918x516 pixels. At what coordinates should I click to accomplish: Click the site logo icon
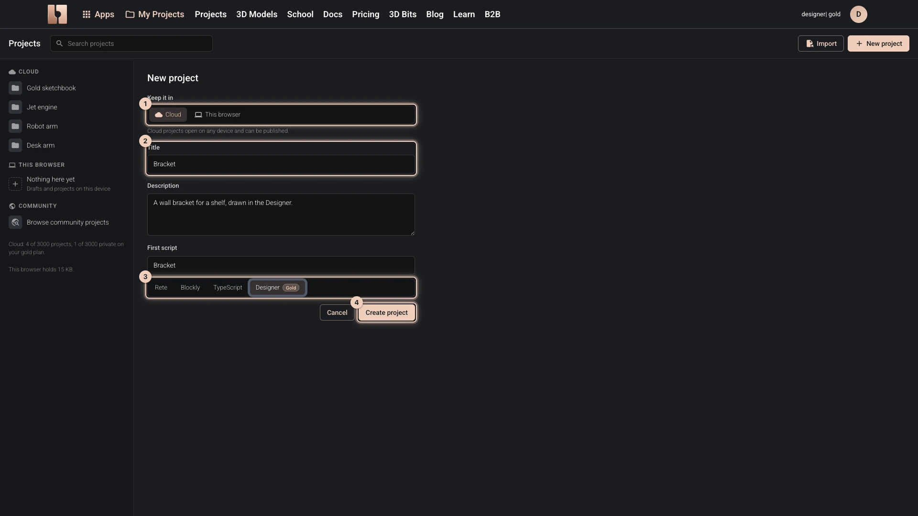tap(57, 14)
